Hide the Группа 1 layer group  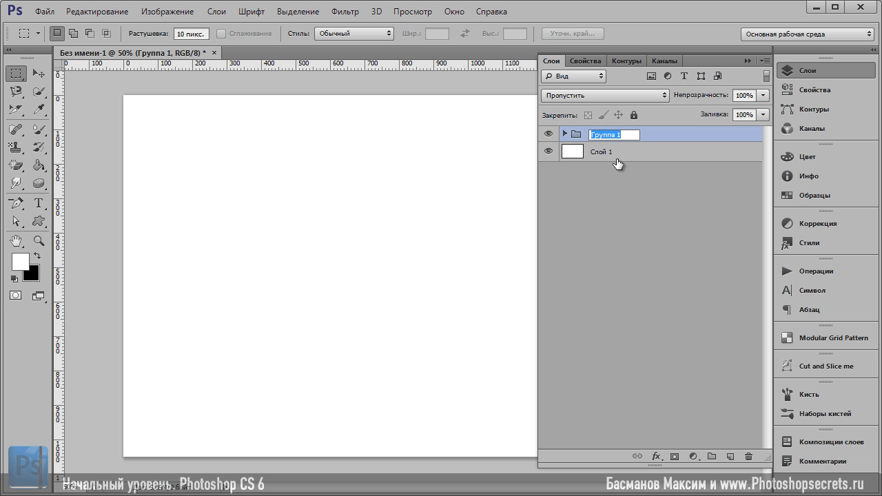coord(548,134)
